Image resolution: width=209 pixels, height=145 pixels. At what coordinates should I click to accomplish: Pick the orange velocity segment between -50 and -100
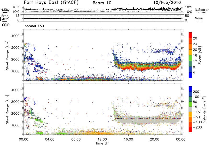[190, 120]
